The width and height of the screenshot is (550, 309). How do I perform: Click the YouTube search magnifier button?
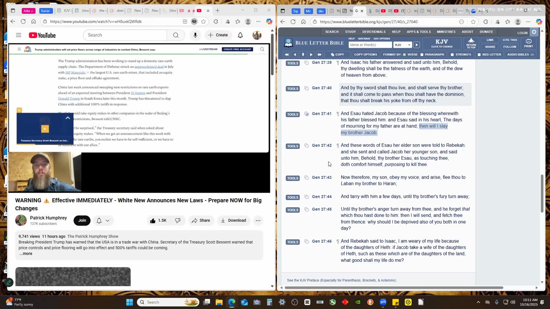[176, 35]
